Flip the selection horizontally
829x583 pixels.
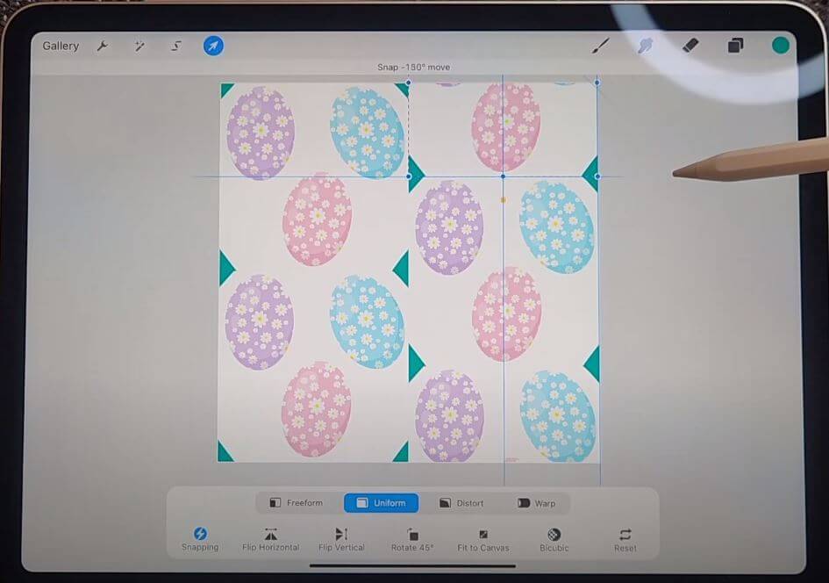pos(271,539)
